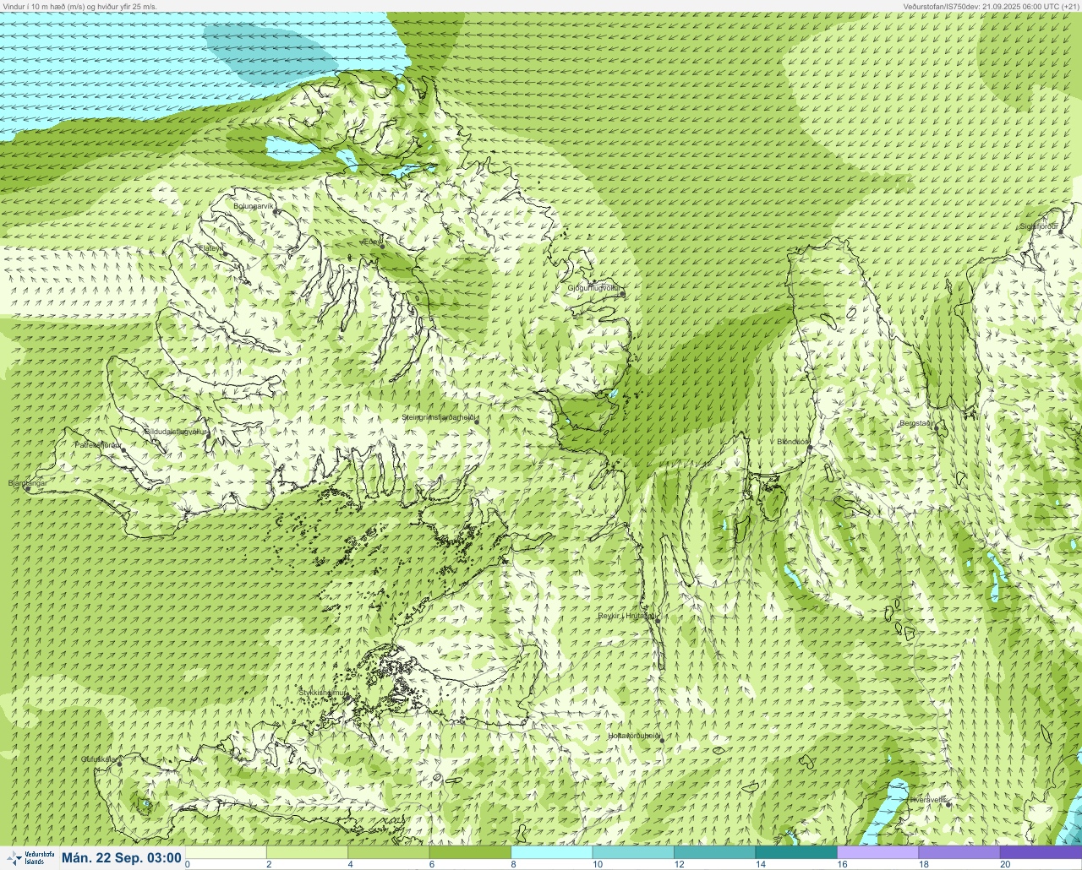Click the Siglufjörður station label
Screen dimensions: 1082x870
point(1039,226)
